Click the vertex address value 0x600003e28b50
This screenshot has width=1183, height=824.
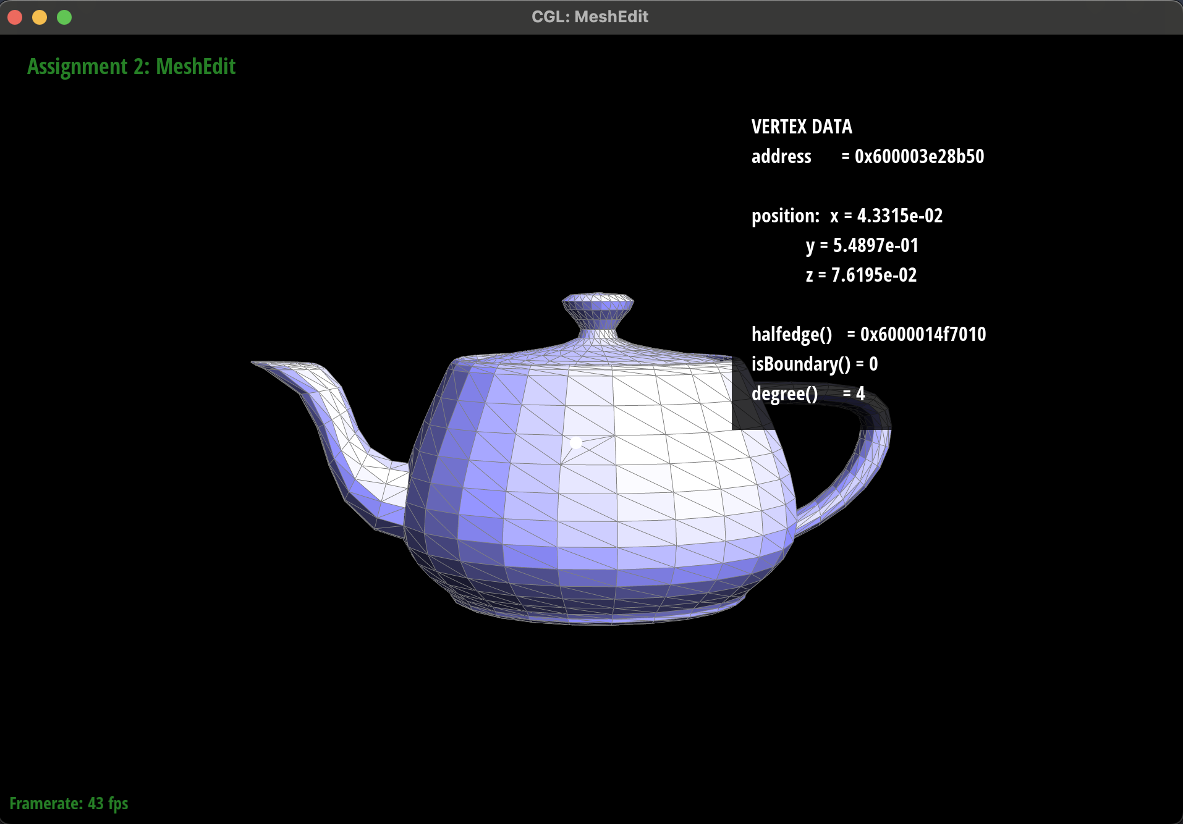coord(919,156)
